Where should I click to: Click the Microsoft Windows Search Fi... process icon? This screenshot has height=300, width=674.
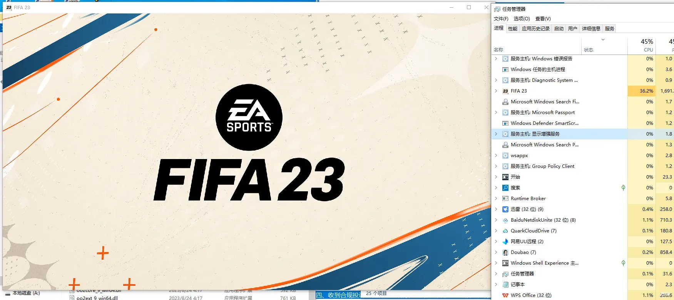tap(505, 102)
